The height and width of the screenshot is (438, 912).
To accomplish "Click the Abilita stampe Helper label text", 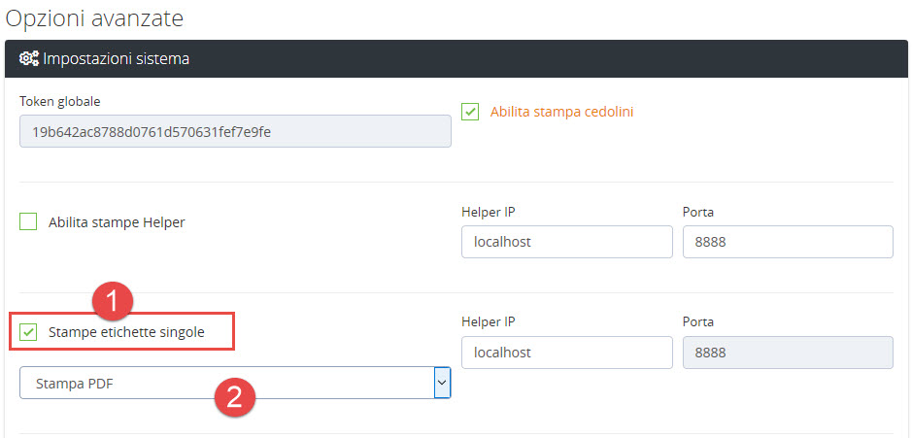I will coord(117,222).
